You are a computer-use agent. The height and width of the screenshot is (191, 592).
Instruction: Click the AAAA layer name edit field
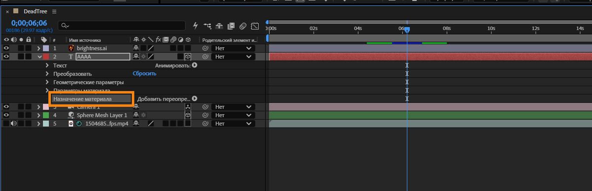click(103, 57)
